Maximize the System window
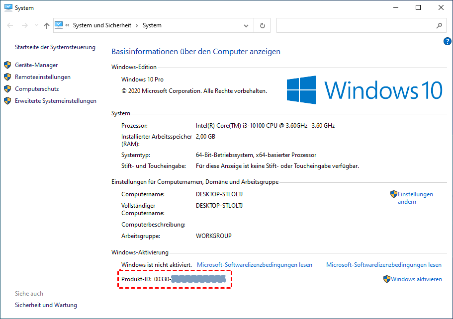The image size is (453, 319). (x=418, y=8)
